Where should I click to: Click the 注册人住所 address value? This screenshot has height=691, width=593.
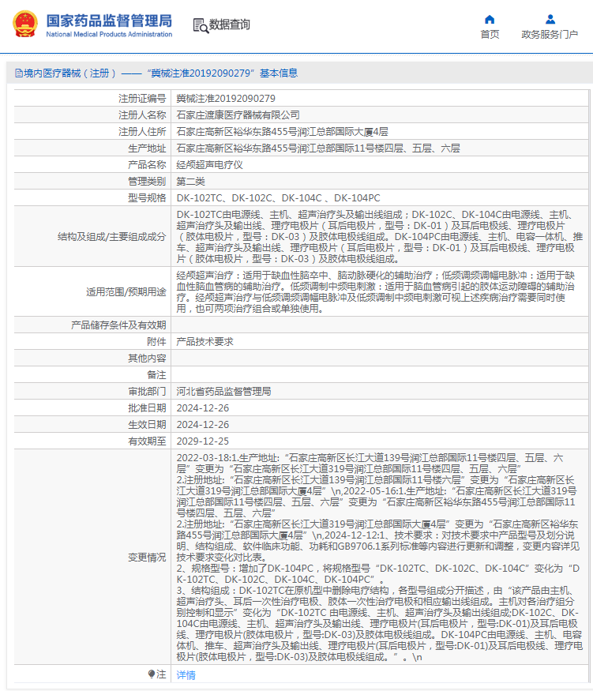tap(283, 132)
